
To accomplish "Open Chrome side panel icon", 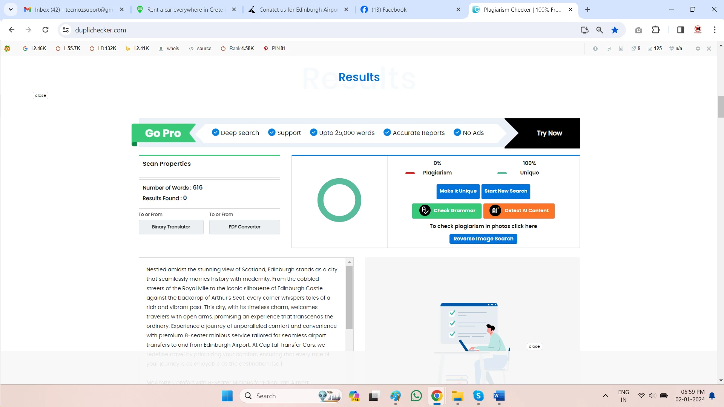I will click(681, 30).
